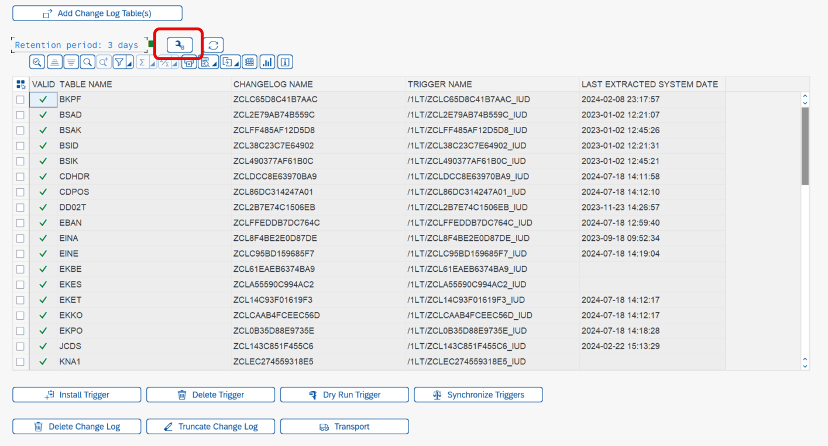Open the Views icon in toolbar

(205, 62)
